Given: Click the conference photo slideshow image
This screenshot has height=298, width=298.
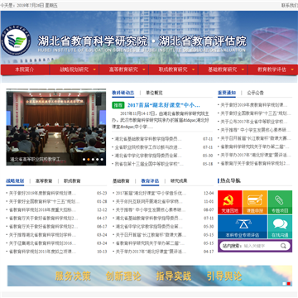Looking at the screenshot, I should coord(56,127).
